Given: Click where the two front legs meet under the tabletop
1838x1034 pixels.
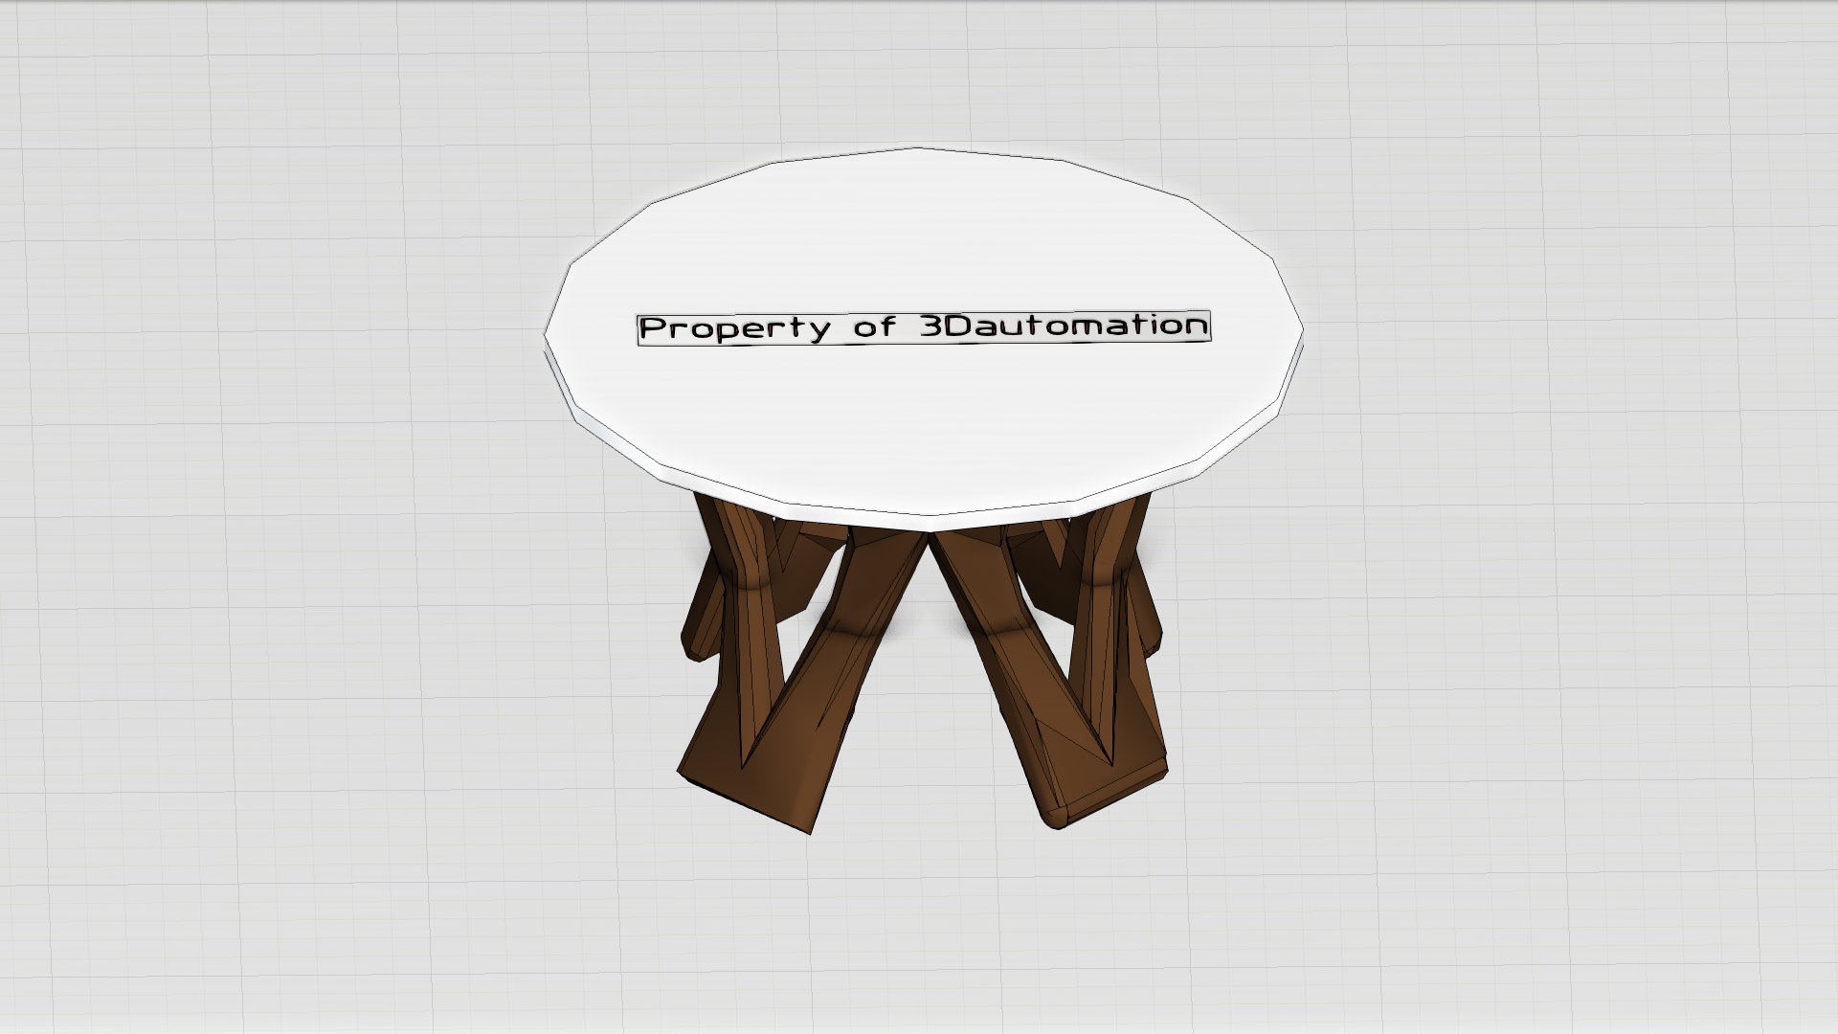Looking at the screenshot, I should 929,538.
